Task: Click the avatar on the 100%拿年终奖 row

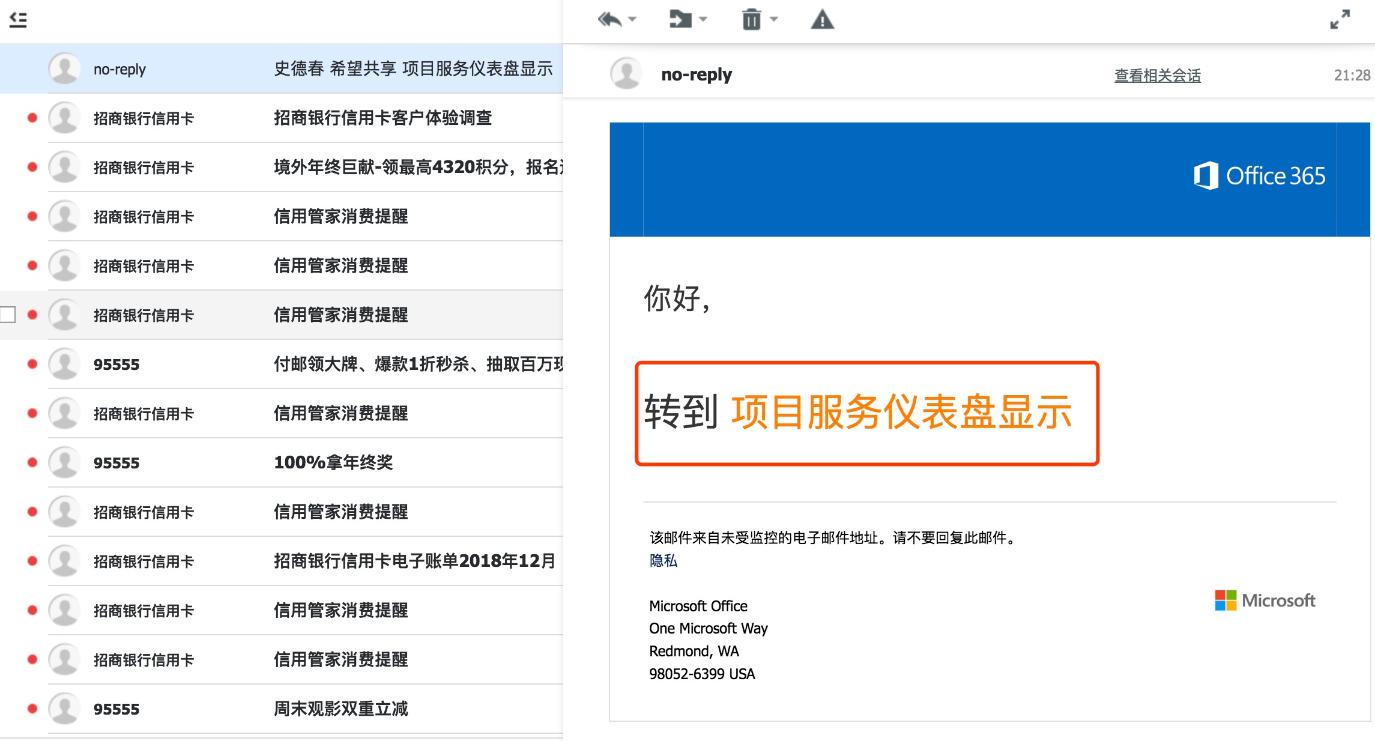Action: 64,462
